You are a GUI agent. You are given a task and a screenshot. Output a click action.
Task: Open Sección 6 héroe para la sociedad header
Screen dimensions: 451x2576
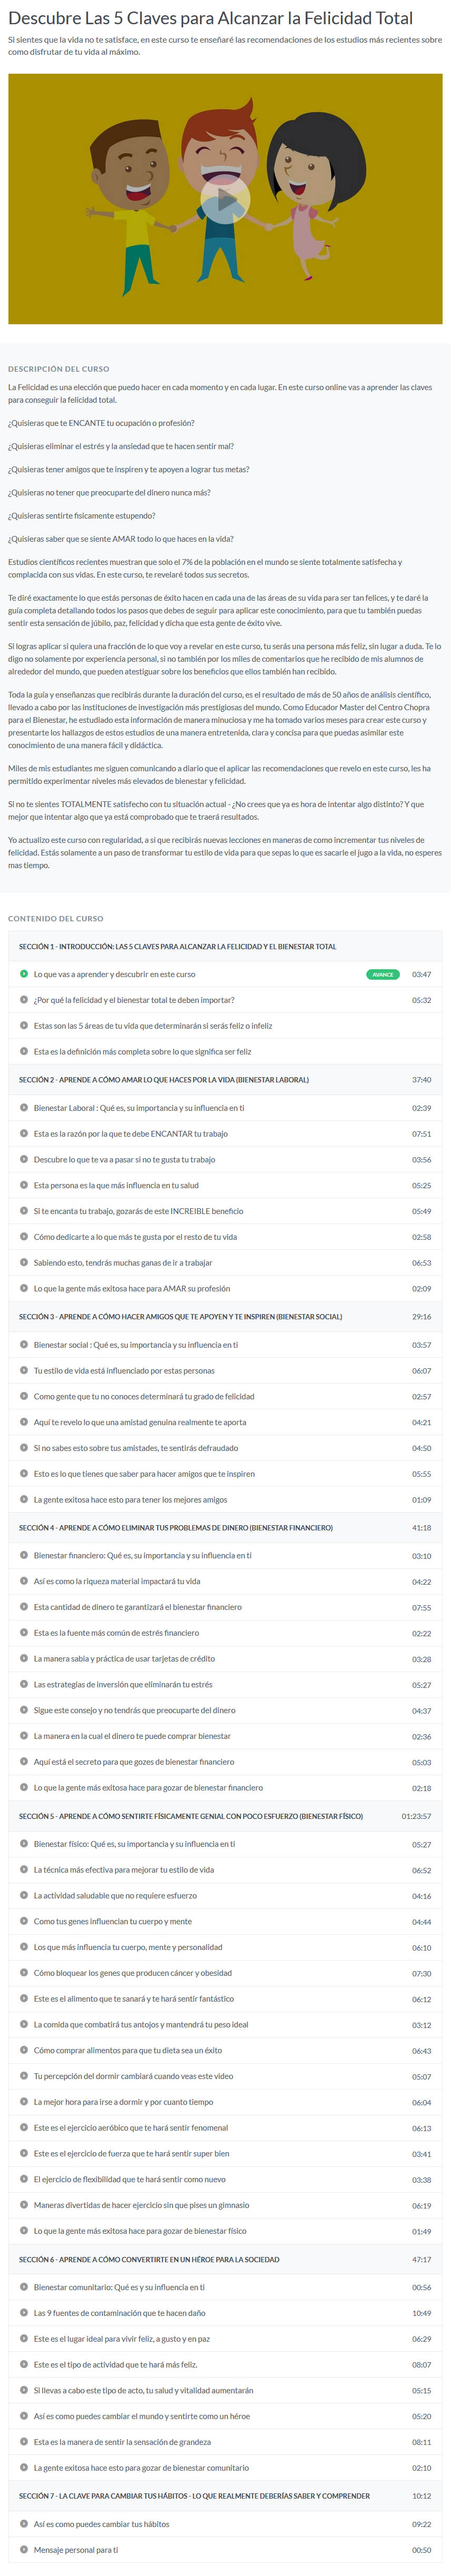click(225, 2259)
